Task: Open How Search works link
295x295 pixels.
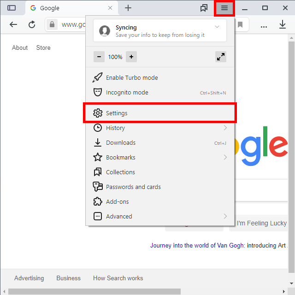Action: (118, 278)
